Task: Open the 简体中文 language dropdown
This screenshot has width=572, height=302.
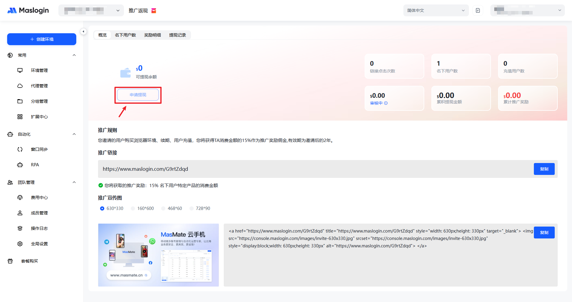Action: point(436,10)
